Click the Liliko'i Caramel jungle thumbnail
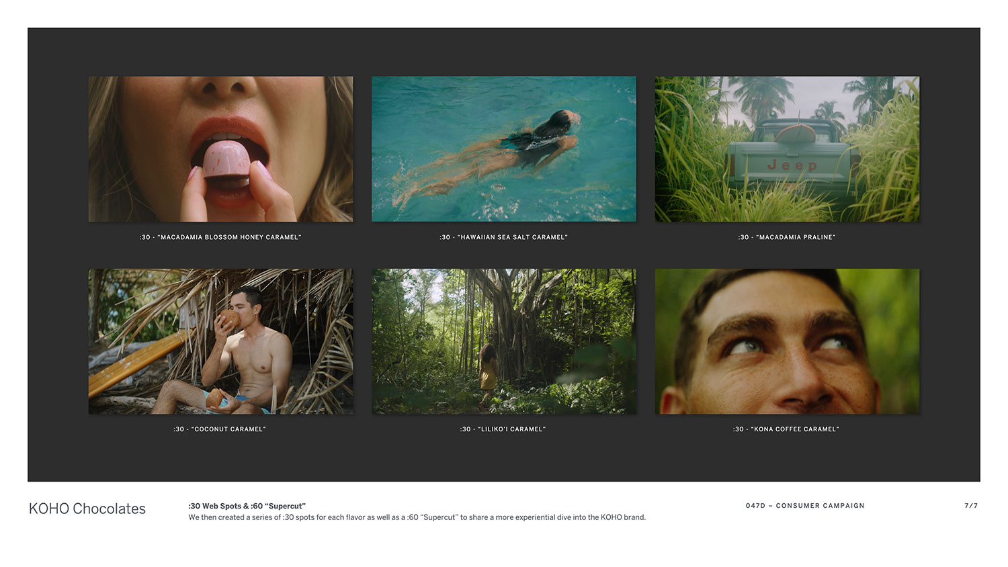1008x567 pixels. [503, 341]
